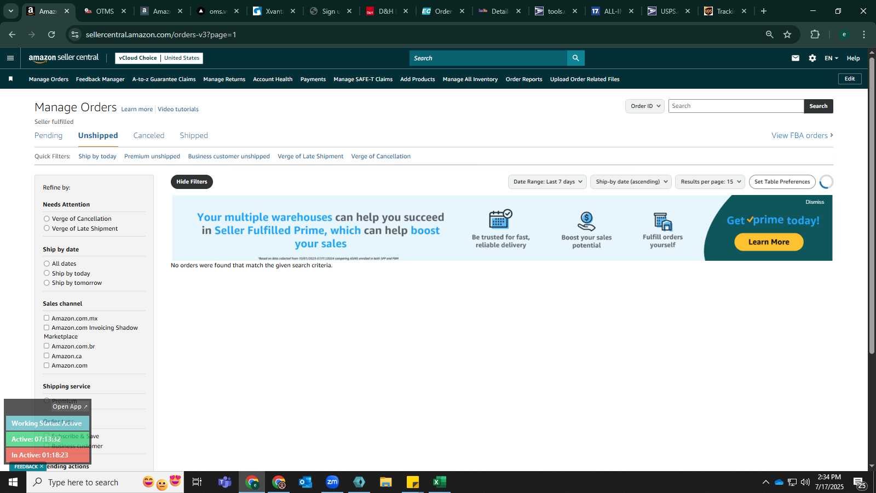This screenshot has height=493, width=876.
Task: Click the Edit button in navigation bar
Action: click(850, 79)
